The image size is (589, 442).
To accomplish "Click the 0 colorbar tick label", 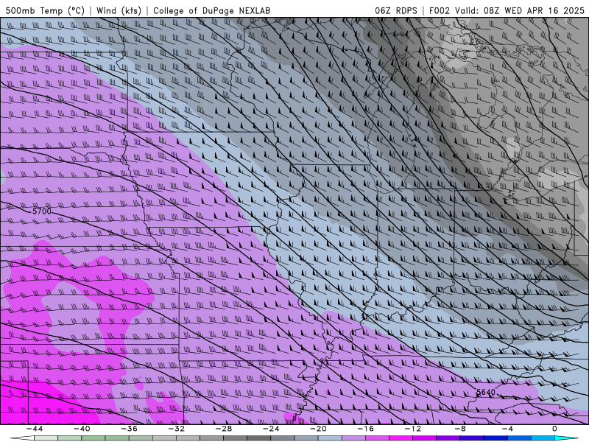I will pyautogui.click(x=555, y=429).
